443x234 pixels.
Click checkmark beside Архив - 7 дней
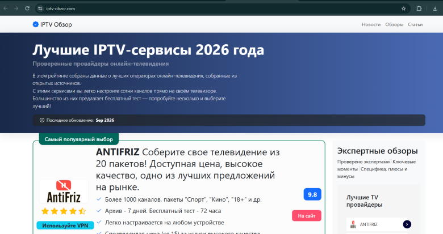99,211
